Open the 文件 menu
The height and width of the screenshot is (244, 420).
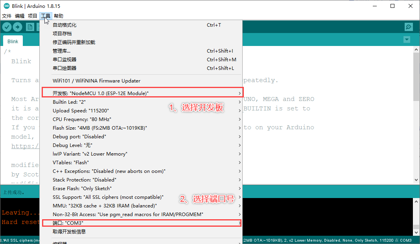[x=7, y=16]
